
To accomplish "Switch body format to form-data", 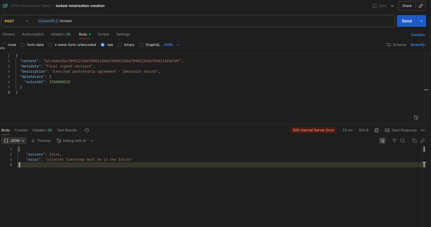I will 23,44.
